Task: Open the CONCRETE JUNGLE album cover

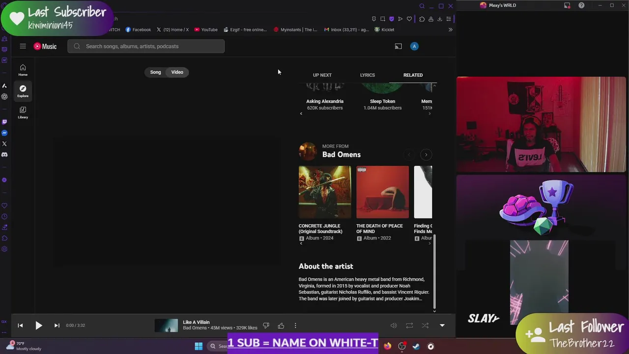Action: coord(325,192)
